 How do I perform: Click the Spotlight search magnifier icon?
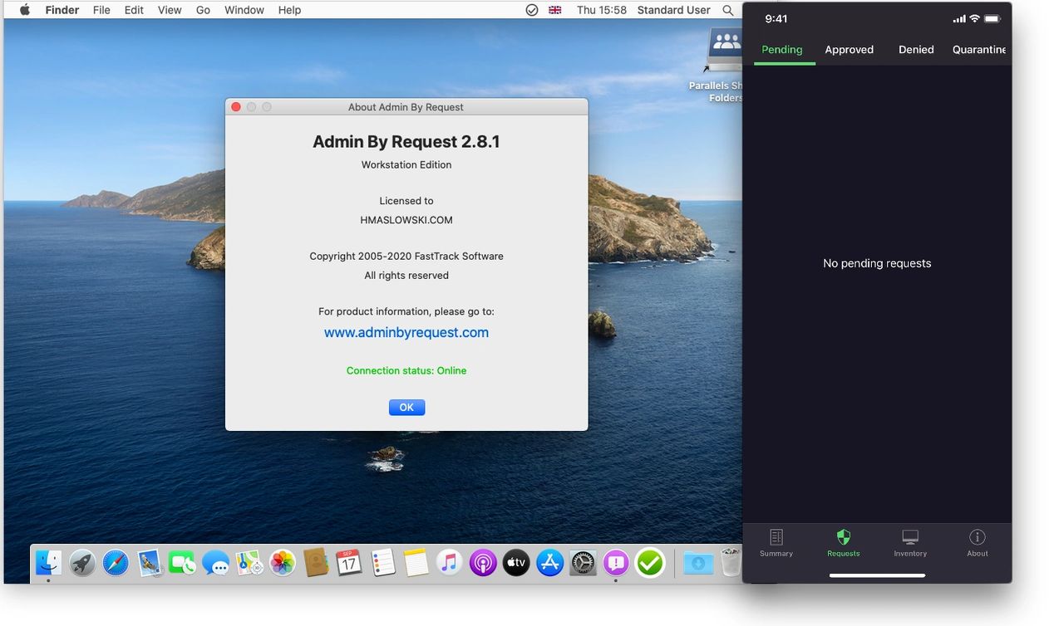pyautogui.click(x=728, y=10)
